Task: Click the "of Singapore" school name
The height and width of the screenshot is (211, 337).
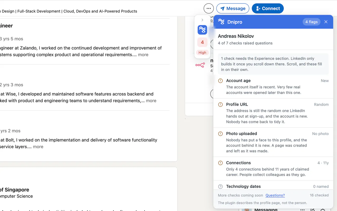Action: [14, 190]
